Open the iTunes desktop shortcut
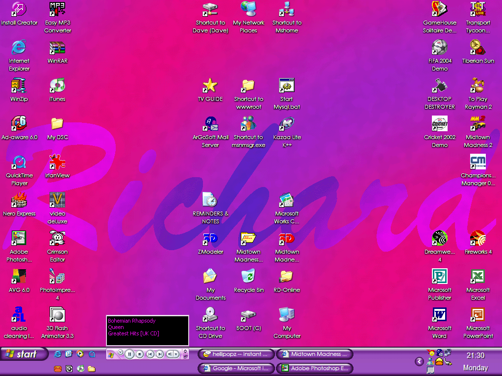Screen dimensions: 502x376 pos(57,86)
